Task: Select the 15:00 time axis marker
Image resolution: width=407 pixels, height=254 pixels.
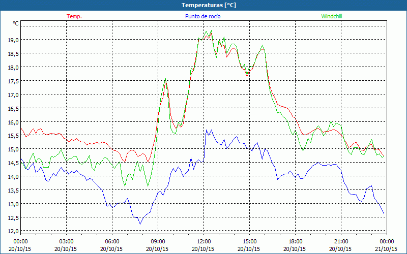Action: 250,241
